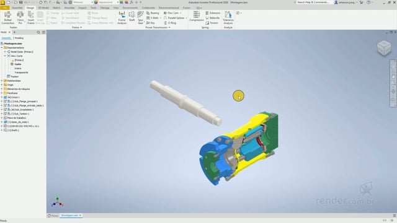Close the Montagem.iam document tab
397x223 pixels.
80,216
